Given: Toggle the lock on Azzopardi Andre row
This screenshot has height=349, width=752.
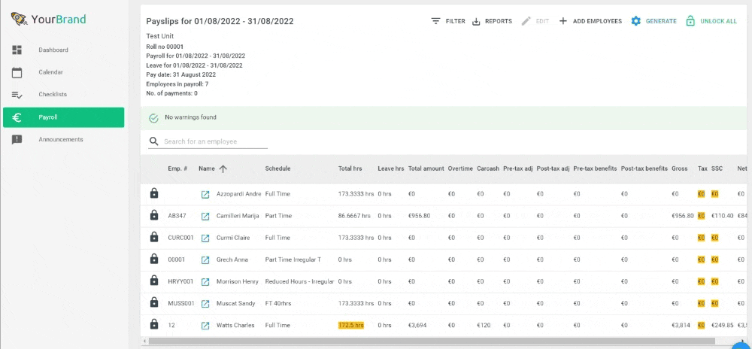Looking at the screenshot, I should pos(154,193).
